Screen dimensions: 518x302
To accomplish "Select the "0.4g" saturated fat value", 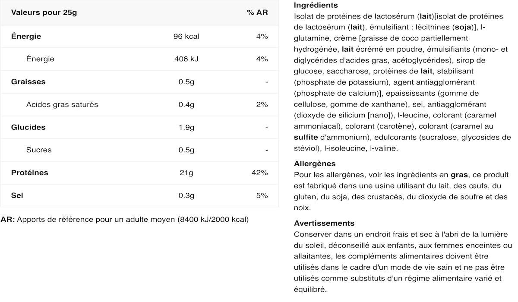I will point(186,104).
